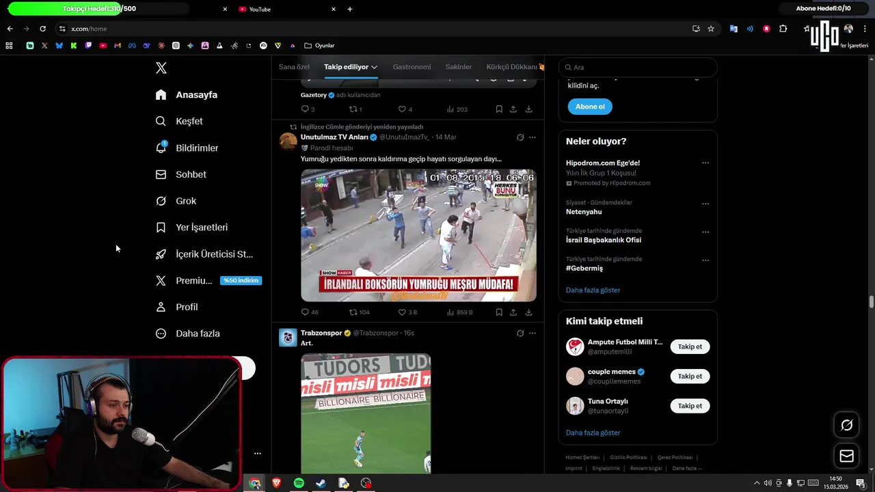The image size is (875, 492).
Task: Download the Unutulmaz TV Anları video
Action: 528,312
